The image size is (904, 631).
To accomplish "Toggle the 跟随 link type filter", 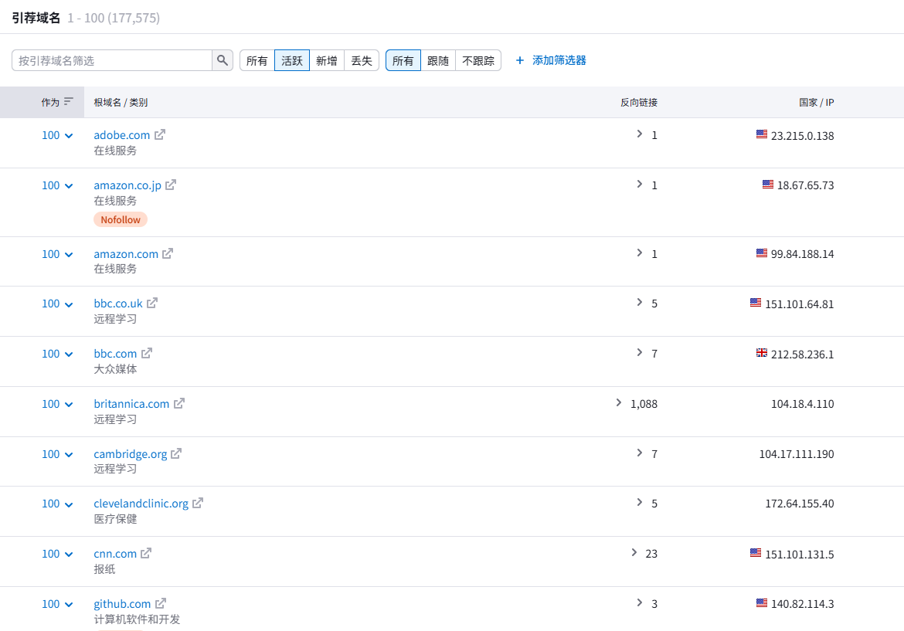I will pyautogui.click(x=437, y=60).
